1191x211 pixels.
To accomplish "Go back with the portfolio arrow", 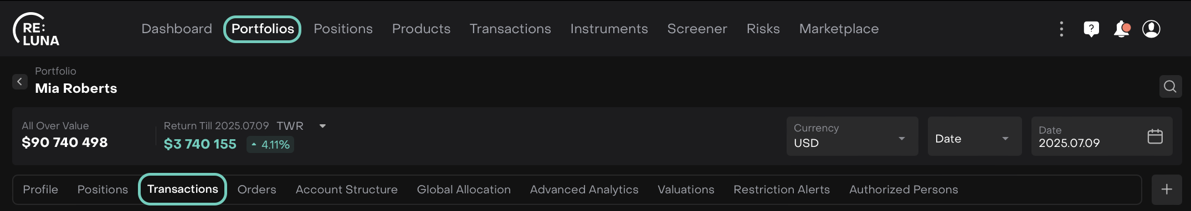I will (20, 82).
